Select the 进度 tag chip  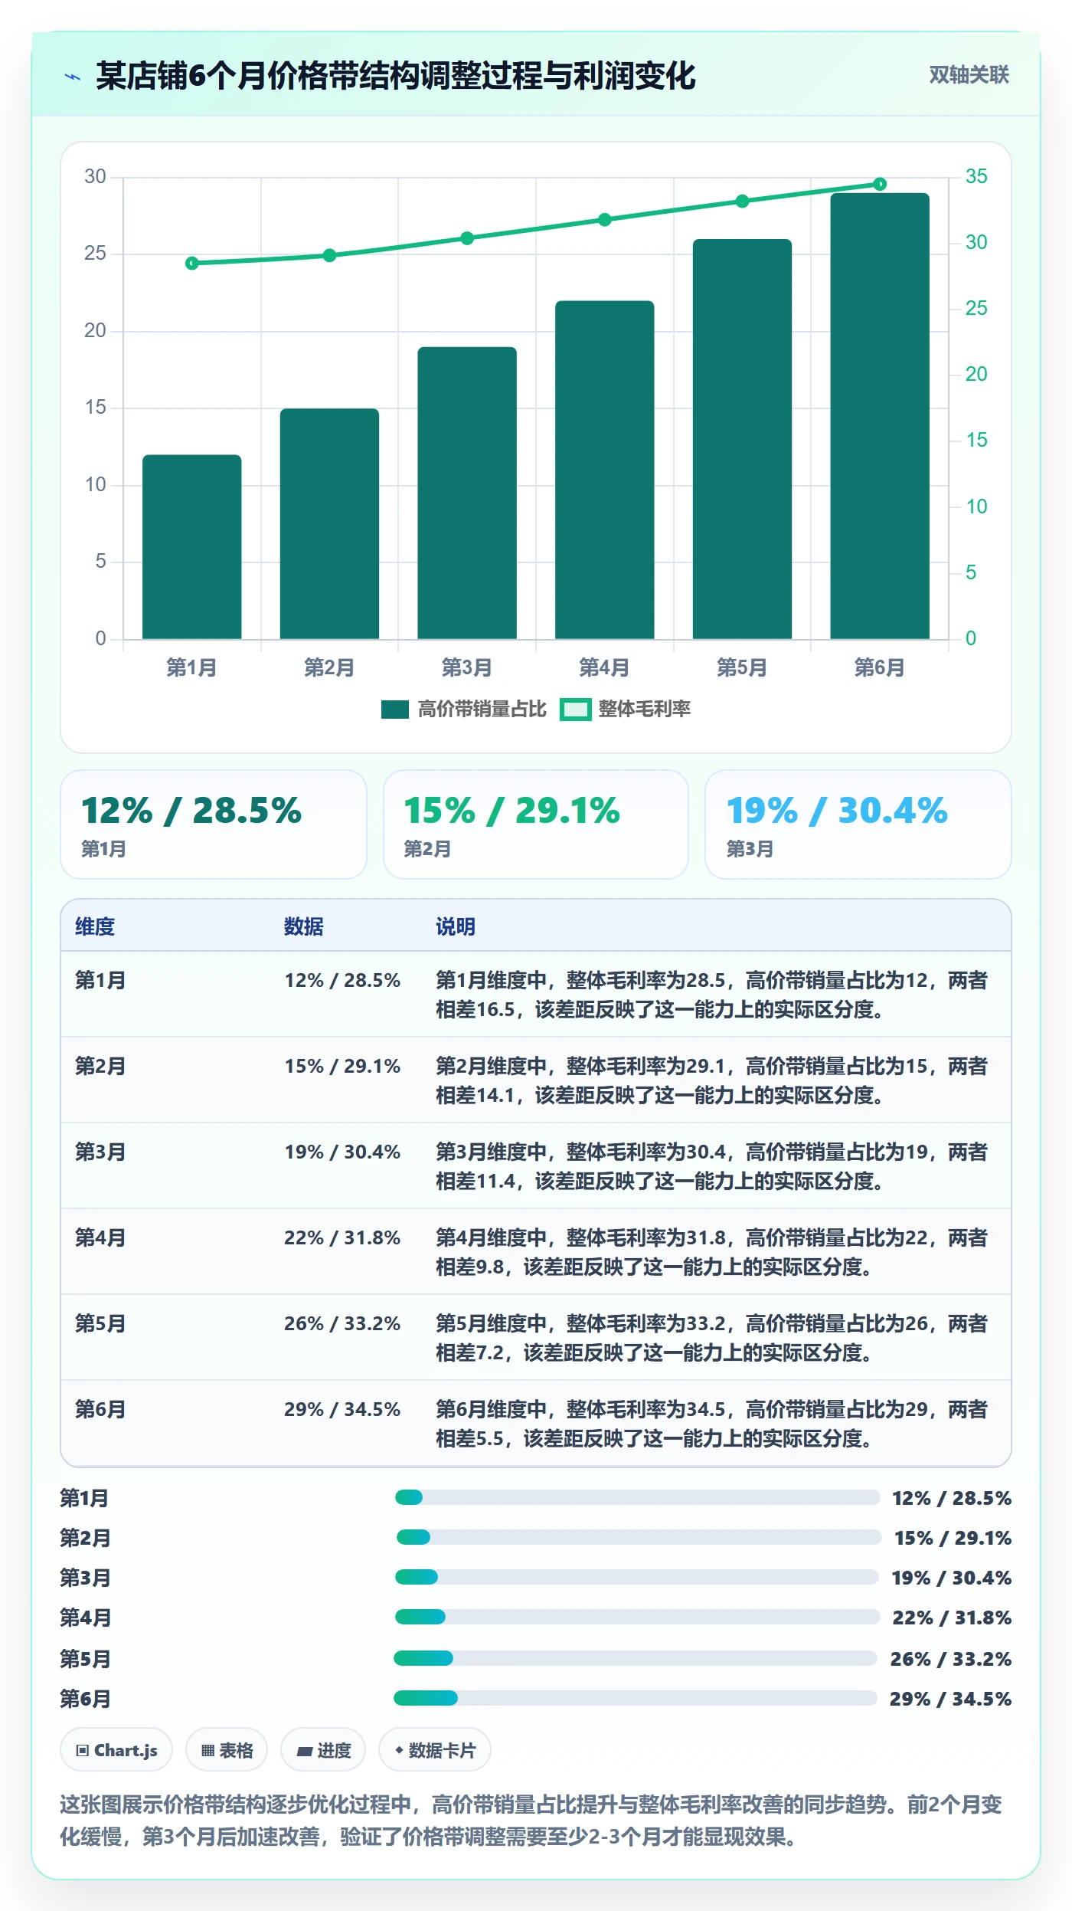[323, 1750]
